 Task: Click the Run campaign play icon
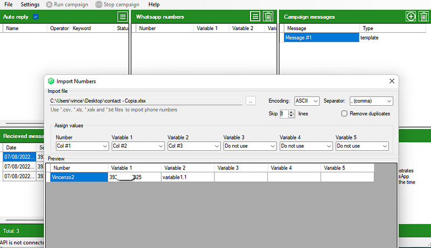[x=49, y=5]
